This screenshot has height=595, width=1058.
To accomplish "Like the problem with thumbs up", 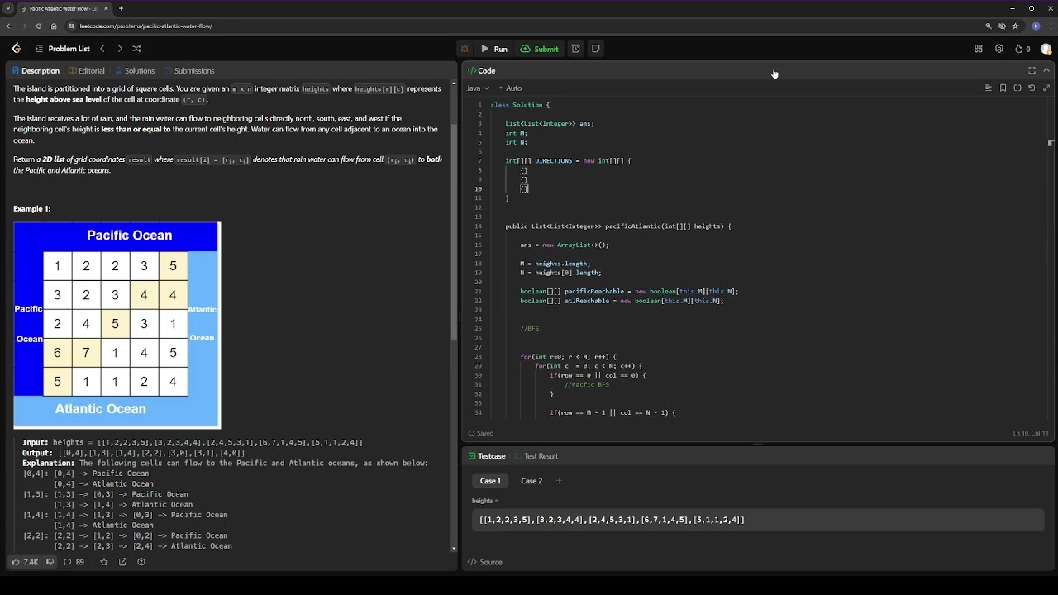I will 24,562.
